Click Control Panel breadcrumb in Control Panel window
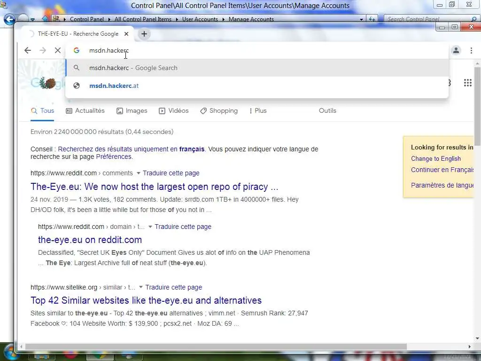 click(87, 19)
